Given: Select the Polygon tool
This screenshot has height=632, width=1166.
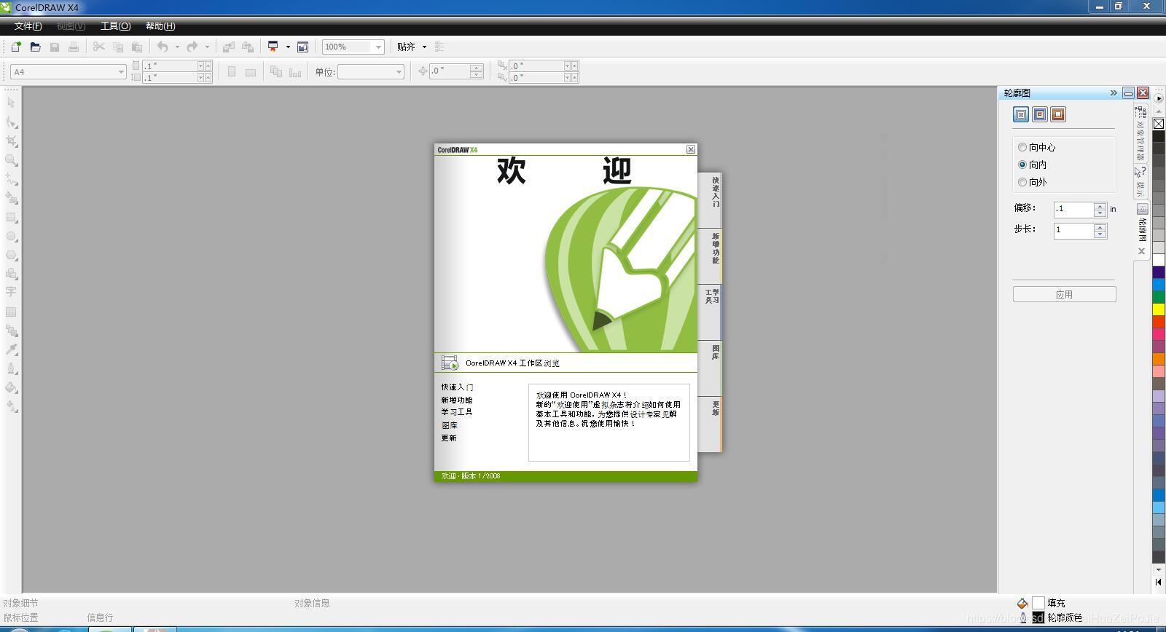Looking at the screenshot, I should (x=11, y=255).
